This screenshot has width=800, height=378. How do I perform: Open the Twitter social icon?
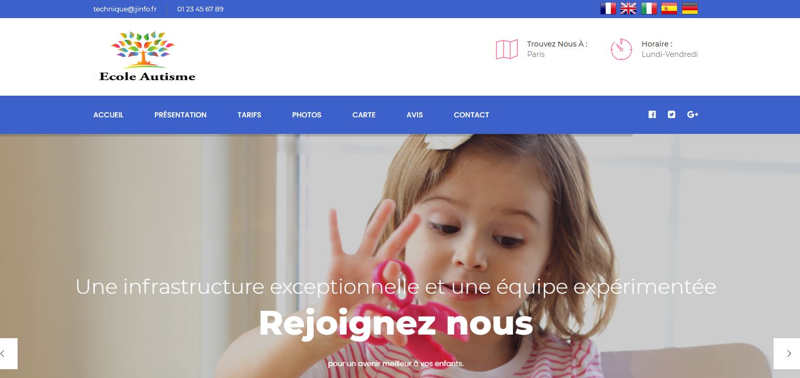pyautogui.click(x=671, y=115)
